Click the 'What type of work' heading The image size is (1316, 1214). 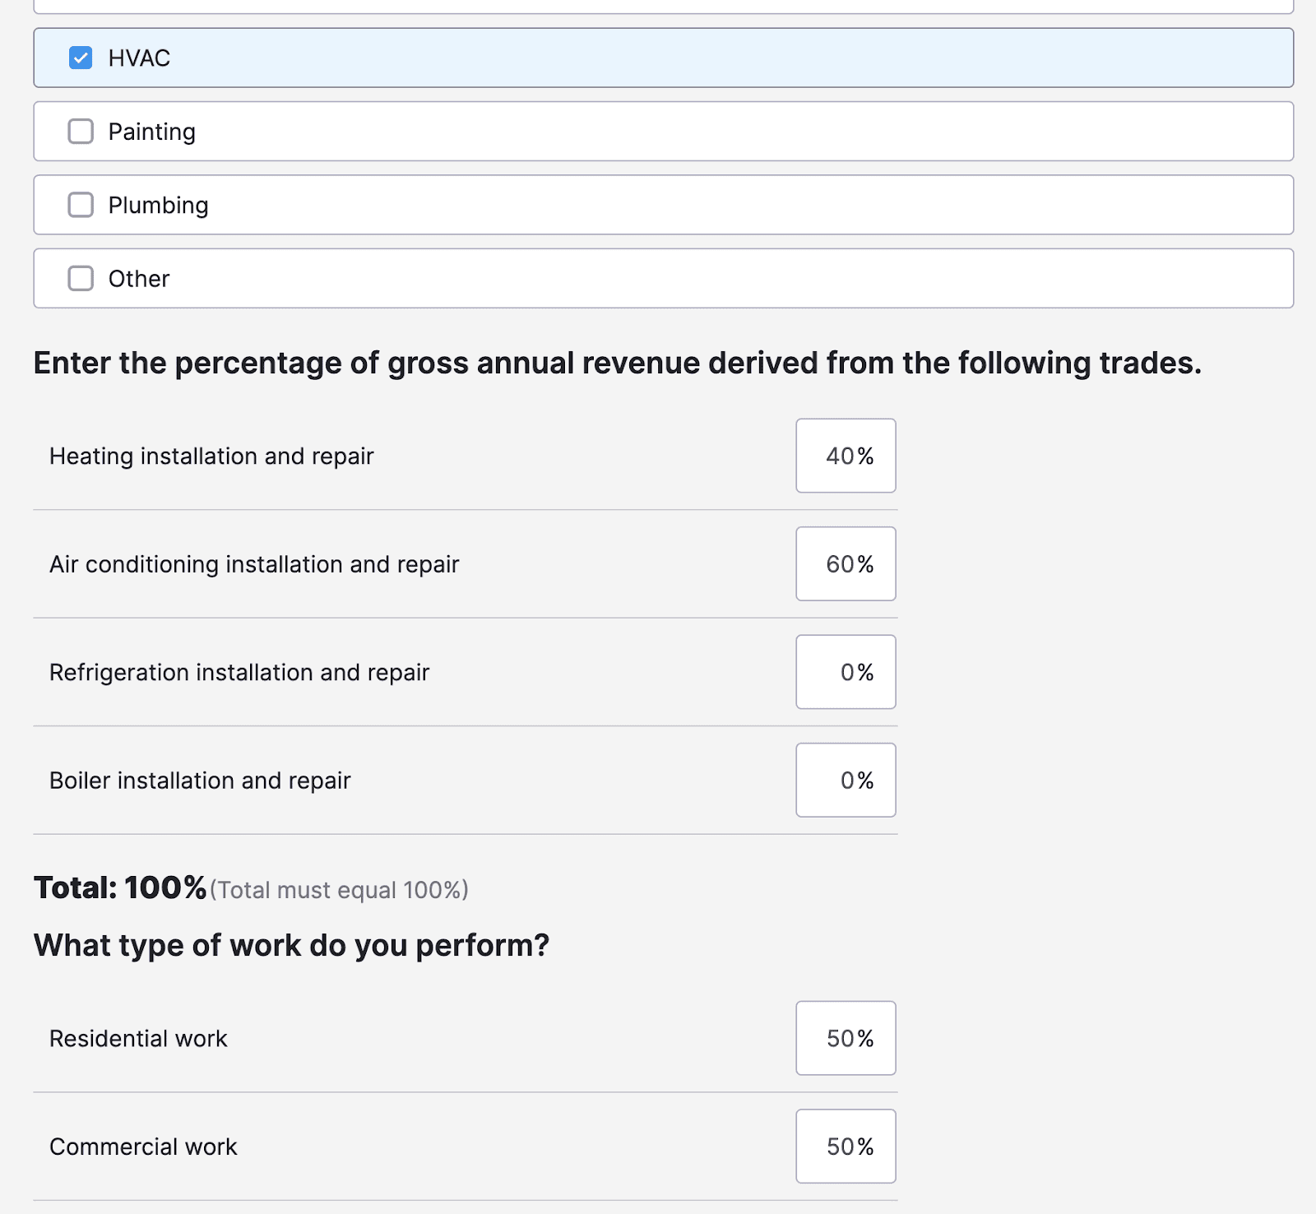click(x=291, y=946)
